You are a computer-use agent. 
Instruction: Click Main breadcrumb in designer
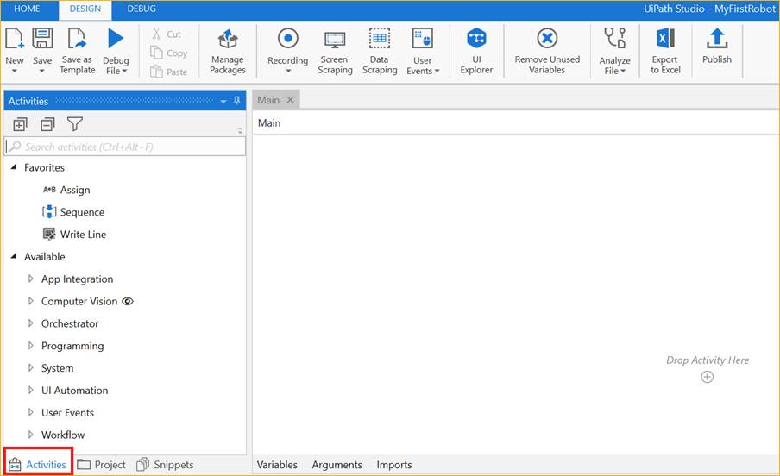[x=269, y=122]
